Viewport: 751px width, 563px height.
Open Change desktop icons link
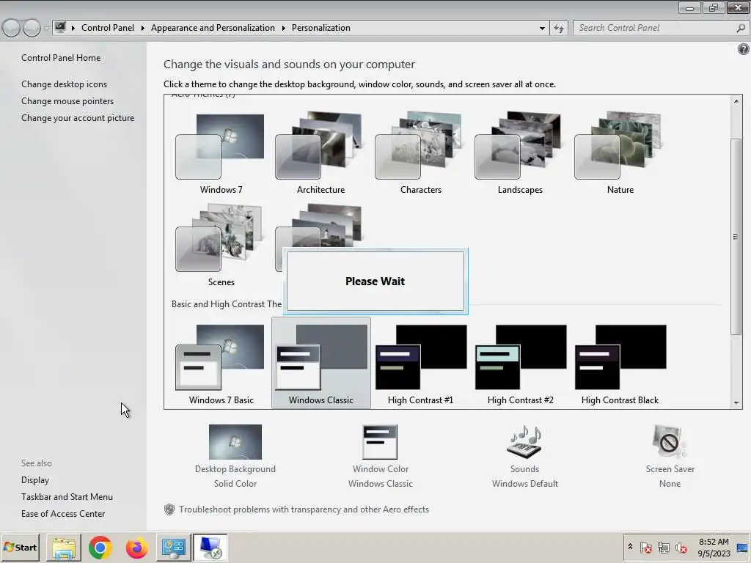[65, 84]
